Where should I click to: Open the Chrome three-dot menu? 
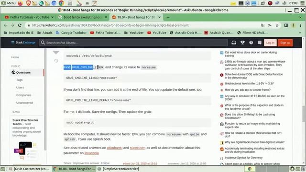301,25
